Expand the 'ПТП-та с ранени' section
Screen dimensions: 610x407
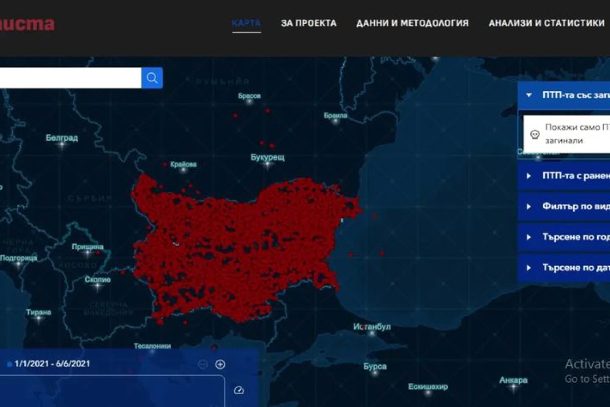[567, 176]
